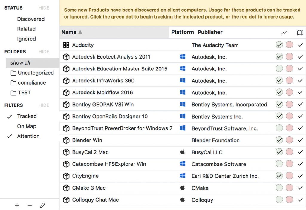Select the Discovered status filter
This screenshot has height=210, width=306.
(31, 19)
